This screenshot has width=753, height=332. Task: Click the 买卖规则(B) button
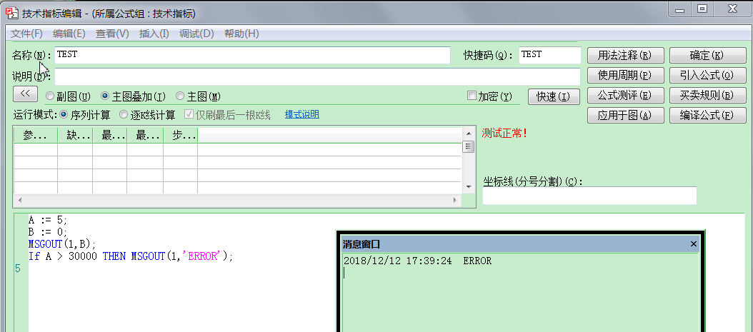pyautogui.click(x=707, y=96)
